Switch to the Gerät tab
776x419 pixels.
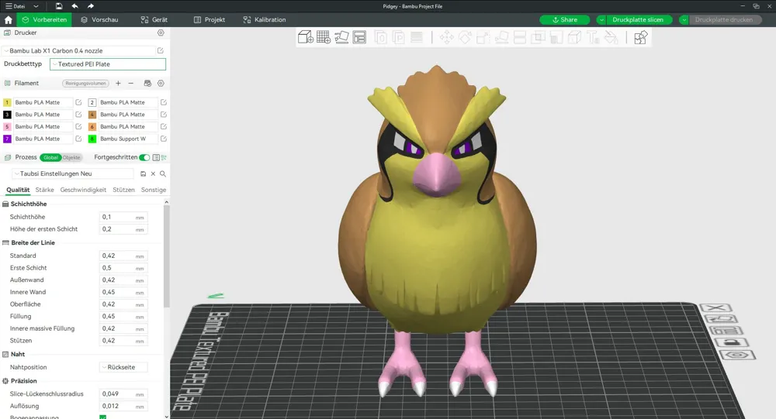(x=154, y=20)
